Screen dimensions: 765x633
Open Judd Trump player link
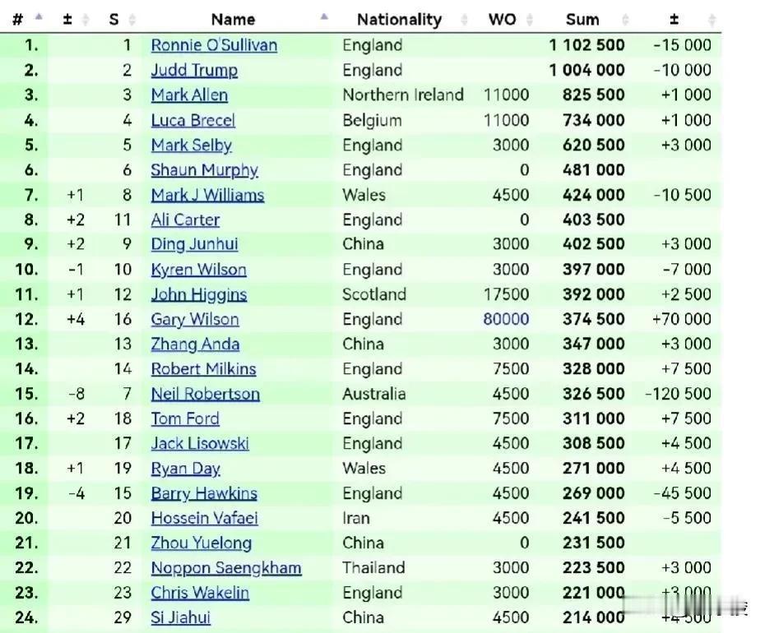(194, 70)
